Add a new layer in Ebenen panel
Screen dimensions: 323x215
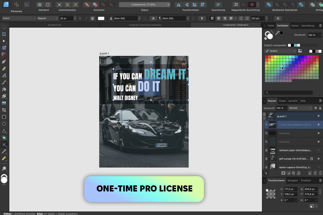coord(310,173)
